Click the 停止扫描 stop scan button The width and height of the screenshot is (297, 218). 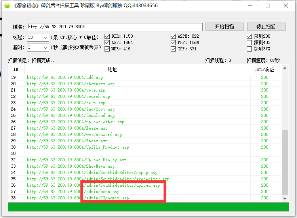266,27
